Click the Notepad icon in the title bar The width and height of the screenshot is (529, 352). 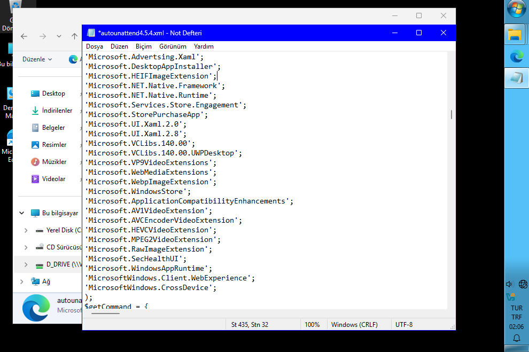(91, 33)
